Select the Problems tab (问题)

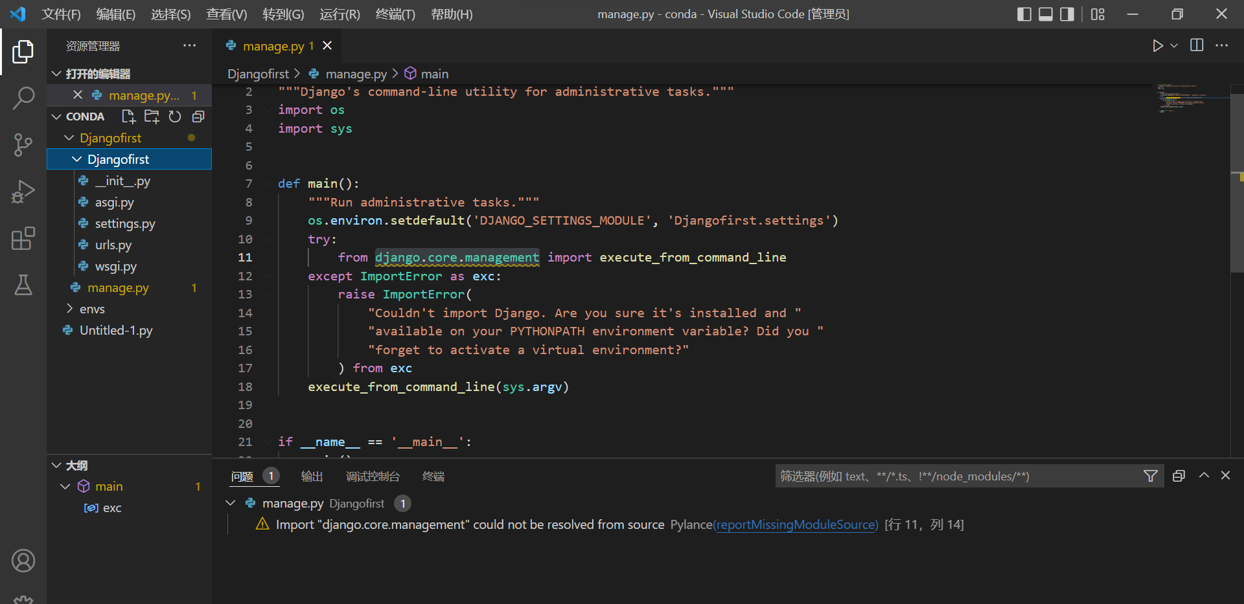coord(242,476)
